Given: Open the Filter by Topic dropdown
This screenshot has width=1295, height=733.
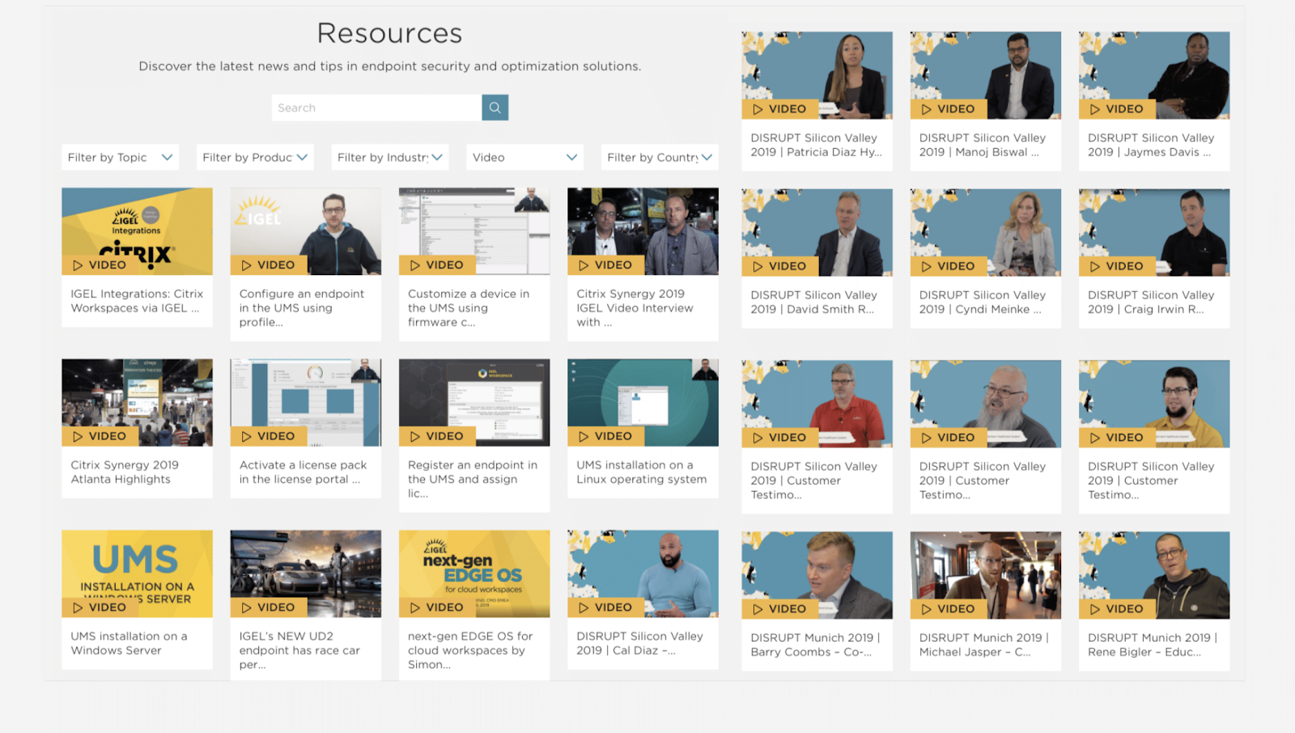Looking at the screenshot, I should point(120,157).
